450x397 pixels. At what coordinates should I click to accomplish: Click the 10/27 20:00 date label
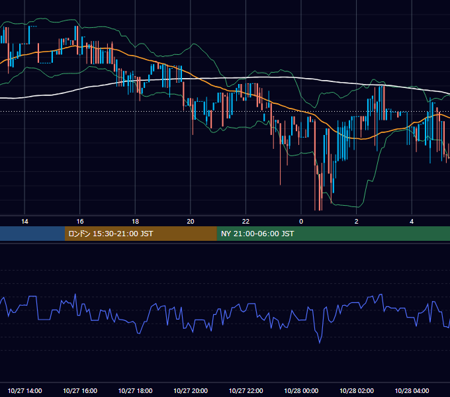[191, 390]
